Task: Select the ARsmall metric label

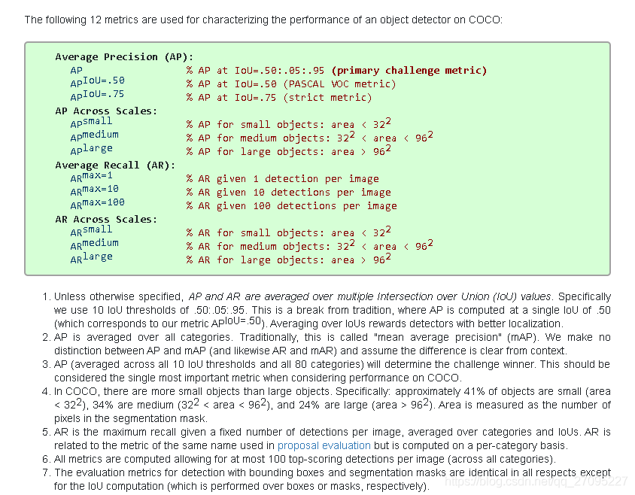Action: pos(91,231)
